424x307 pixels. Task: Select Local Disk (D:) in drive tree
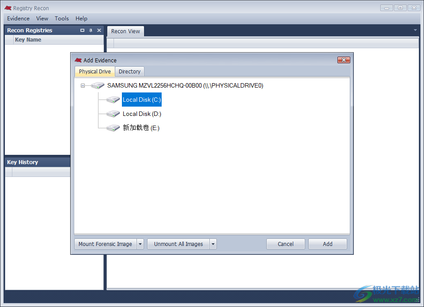(x=142, y=114)
